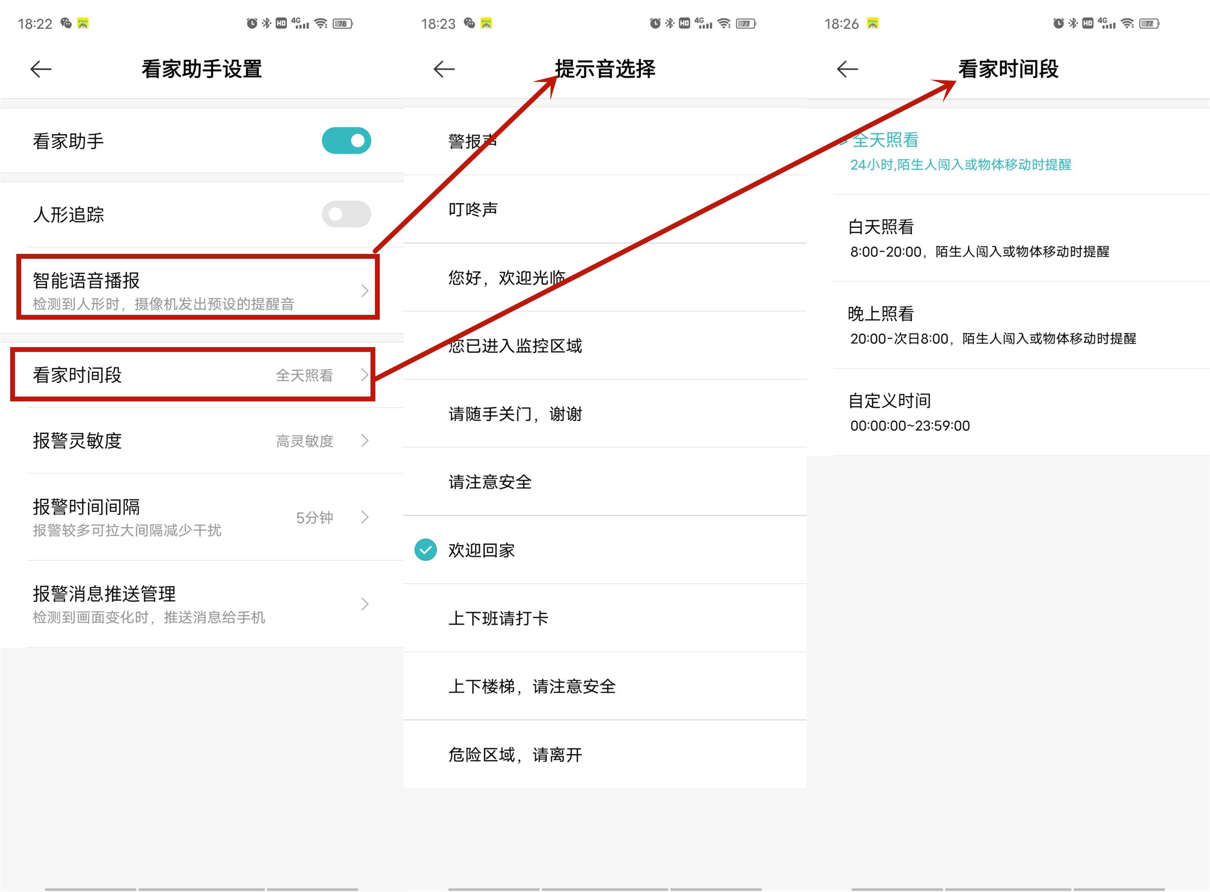1210x892 pixels.
Task: Click the Bluetooth icon in the status bar
Action: [266, 23]
